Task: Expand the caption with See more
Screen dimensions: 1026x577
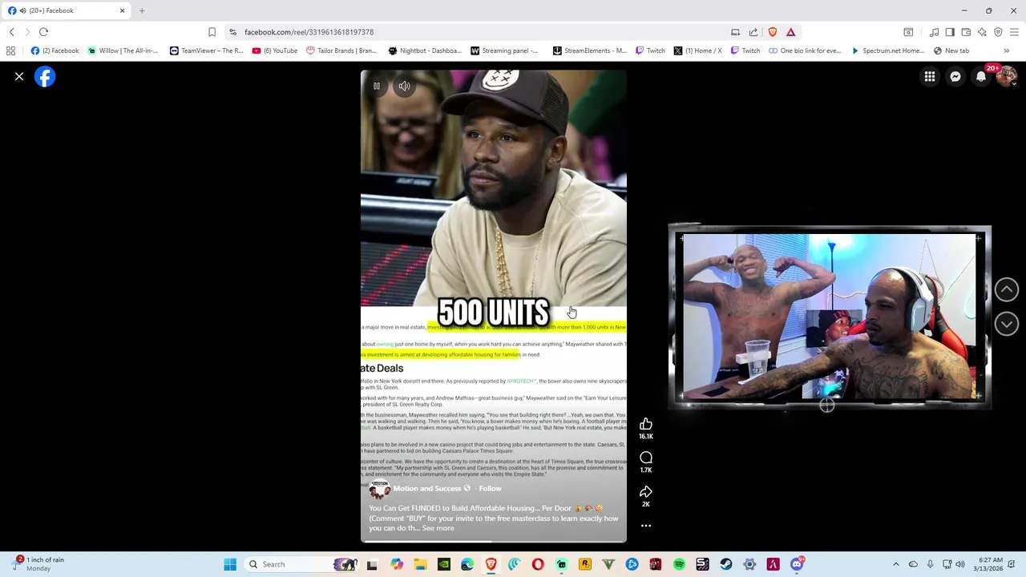Action: tap(438, 528)
